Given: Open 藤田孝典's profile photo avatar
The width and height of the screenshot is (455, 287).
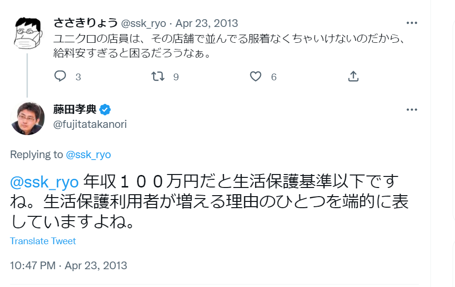Looking at the screenshot, I should [27, 118].
